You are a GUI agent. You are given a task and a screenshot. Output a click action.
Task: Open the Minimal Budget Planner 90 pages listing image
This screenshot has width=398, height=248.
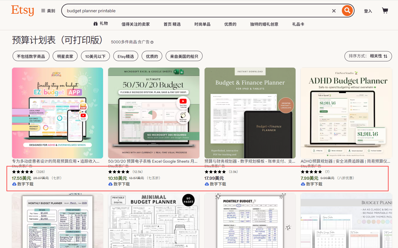154,221
